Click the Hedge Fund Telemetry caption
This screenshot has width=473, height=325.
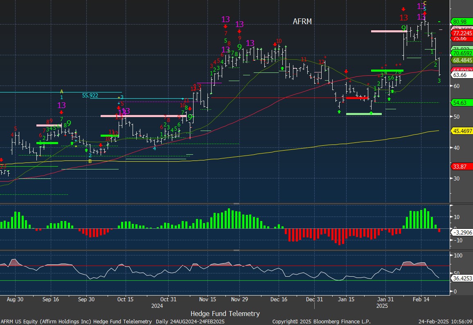[225, 314]
